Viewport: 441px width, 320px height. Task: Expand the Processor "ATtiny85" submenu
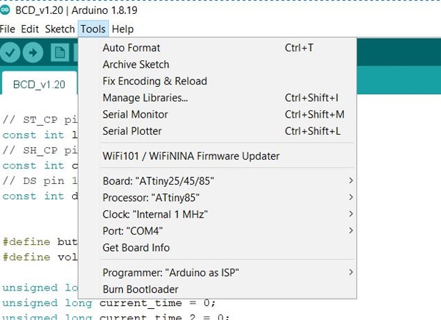(x=150, y=197)
